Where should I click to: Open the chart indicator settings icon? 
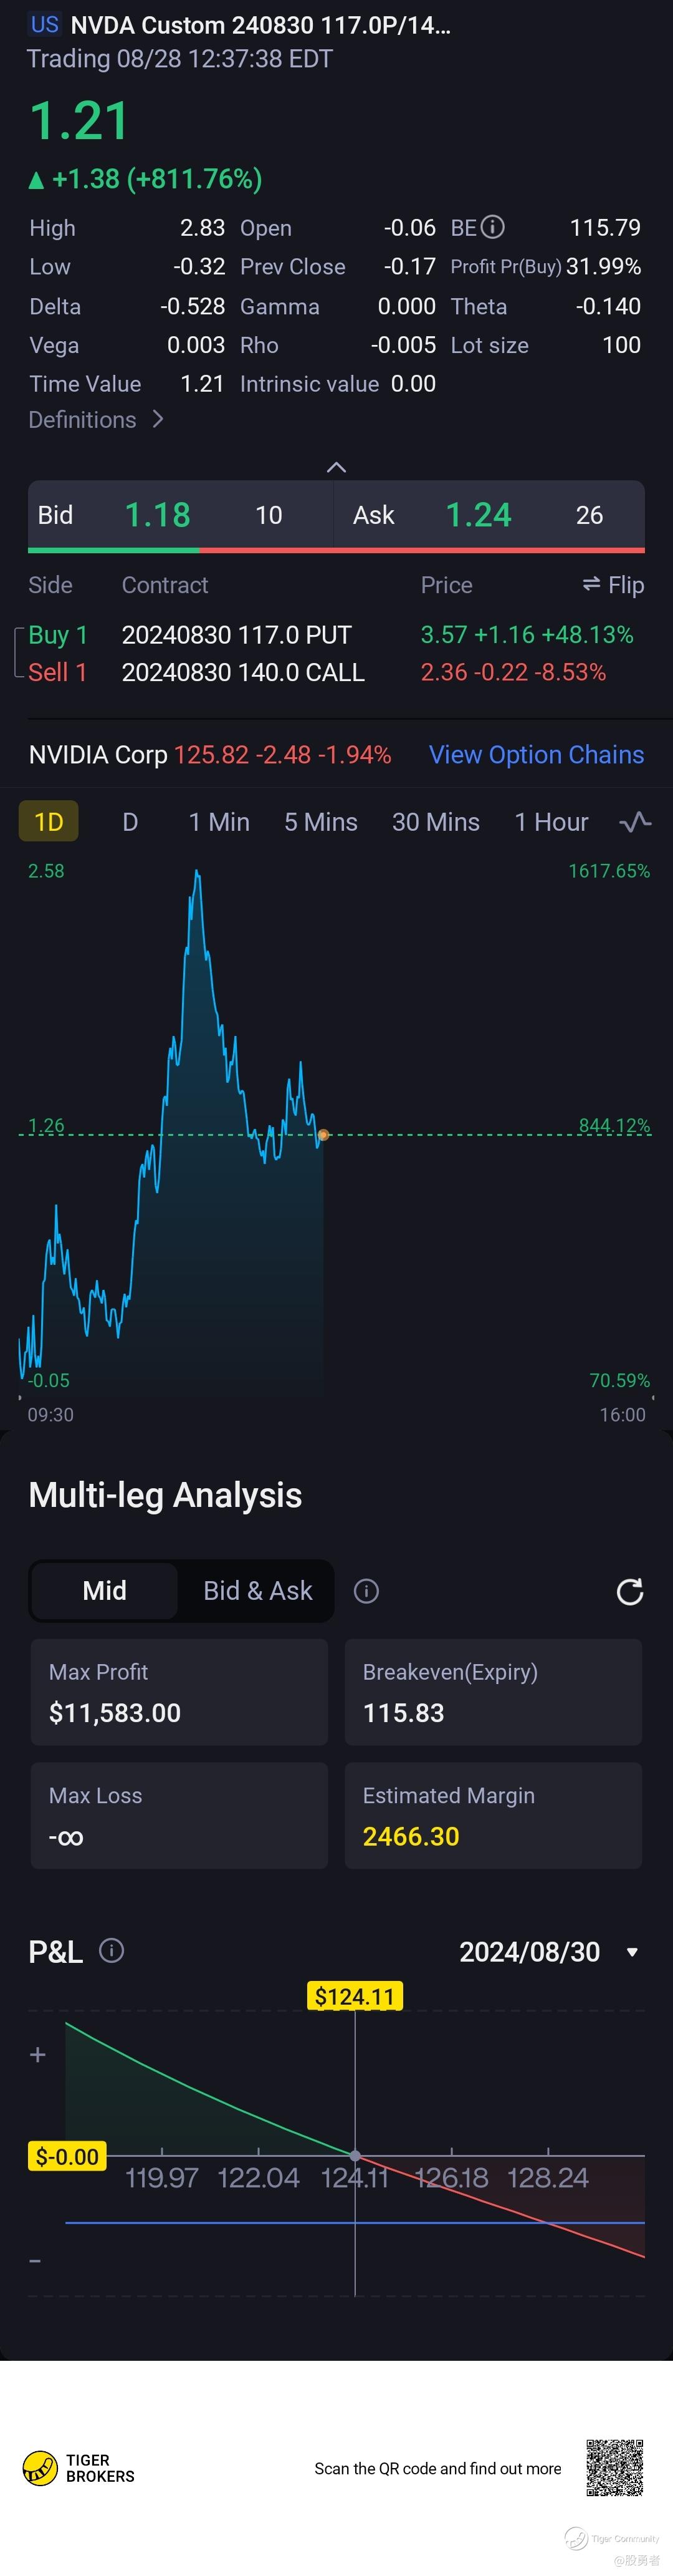click(635, 822)
